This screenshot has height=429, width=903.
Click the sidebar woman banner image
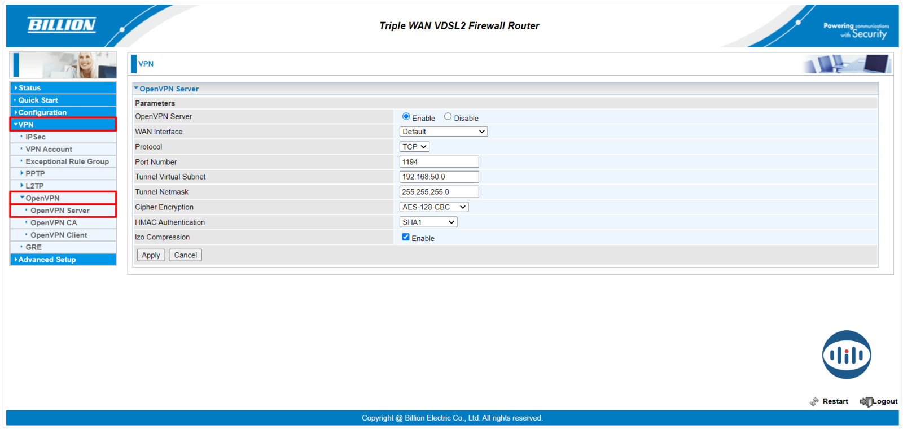point(63,65)
